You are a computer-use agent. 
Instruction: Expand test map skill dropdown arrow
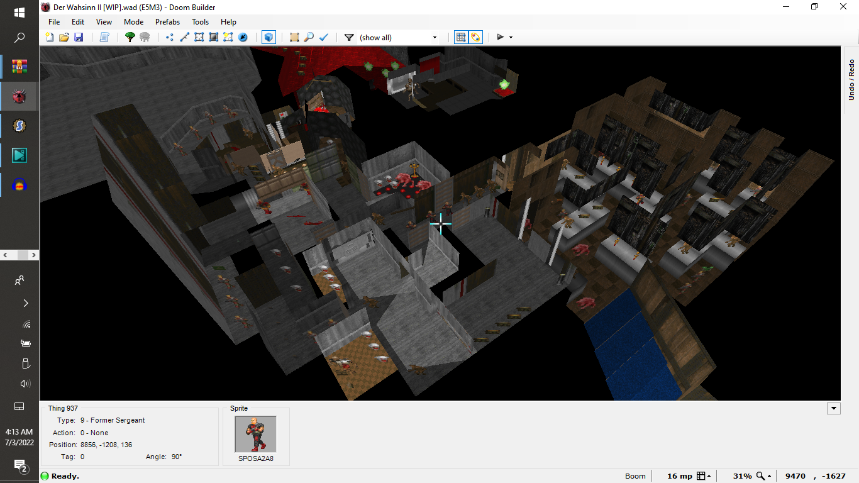point(511,37)
